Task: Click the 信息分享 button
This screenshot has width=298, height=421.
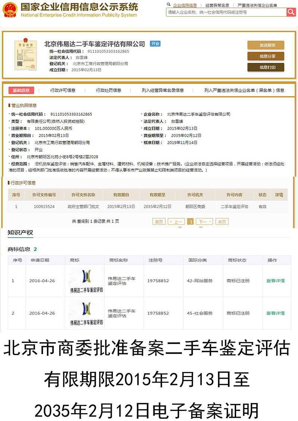Action: pyautogui.click(x=266, y=56)
